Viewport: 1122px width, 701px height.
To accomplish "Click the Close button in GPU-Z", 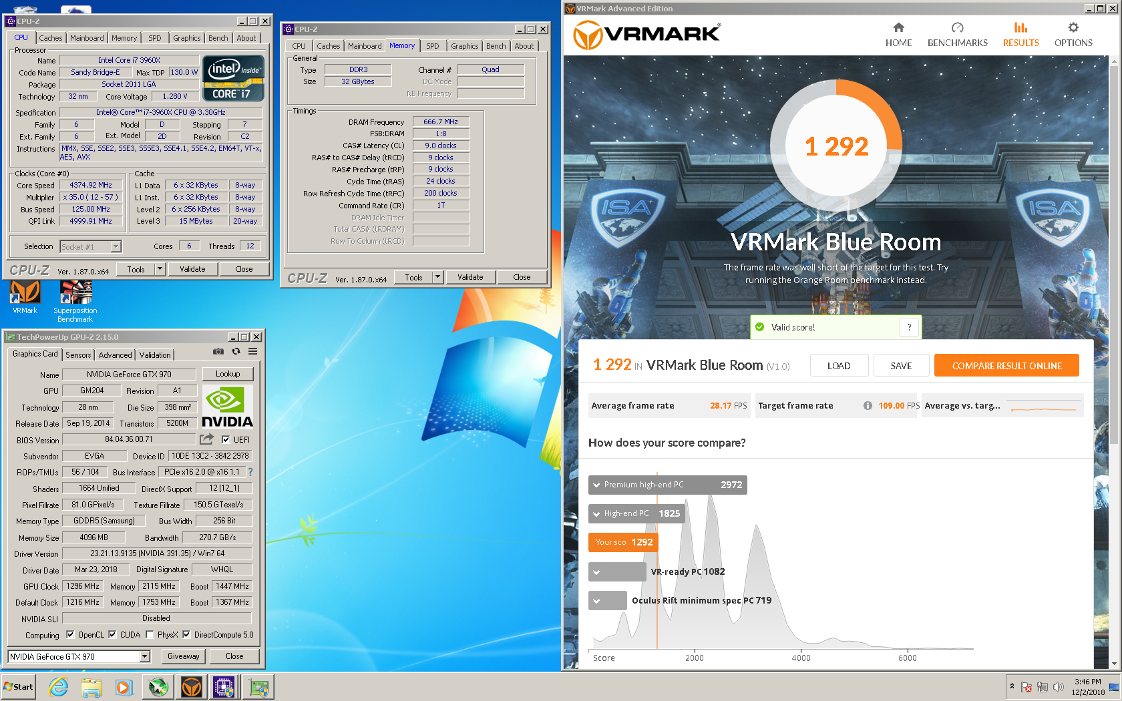I will point(234,656).
